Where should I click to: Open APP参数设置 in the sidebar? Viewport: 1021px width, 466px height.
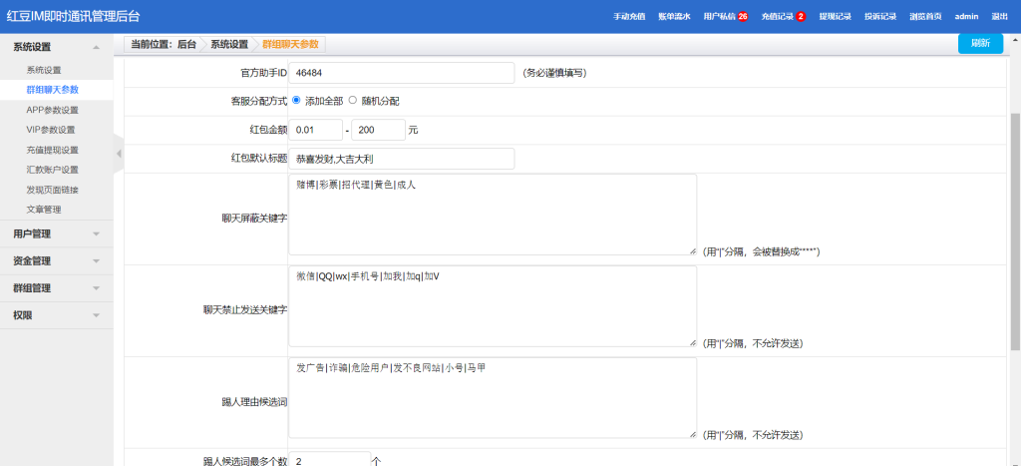coord(52,110)
